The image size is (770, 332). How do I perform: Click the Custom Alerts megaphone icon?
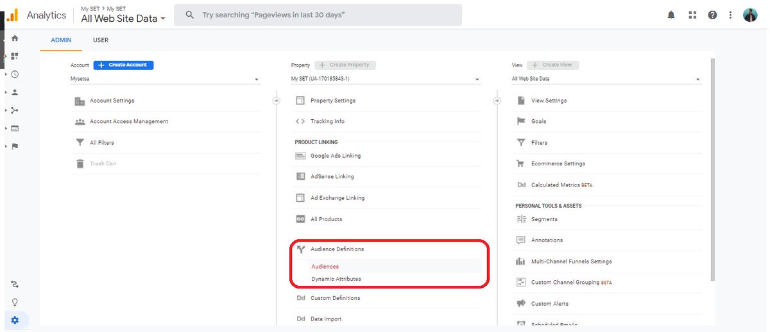(520, 304)
